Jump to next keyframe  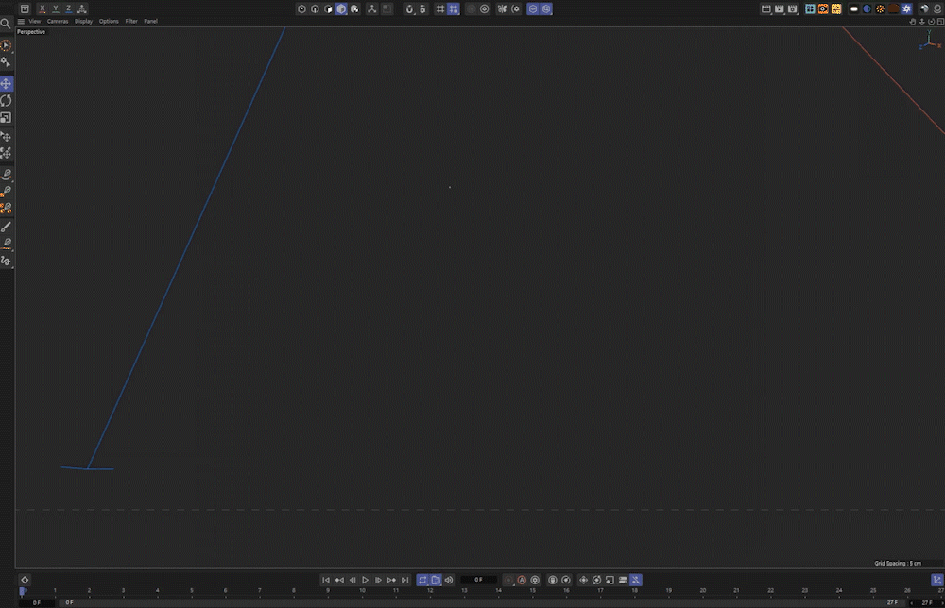click(x=392, y=580)
